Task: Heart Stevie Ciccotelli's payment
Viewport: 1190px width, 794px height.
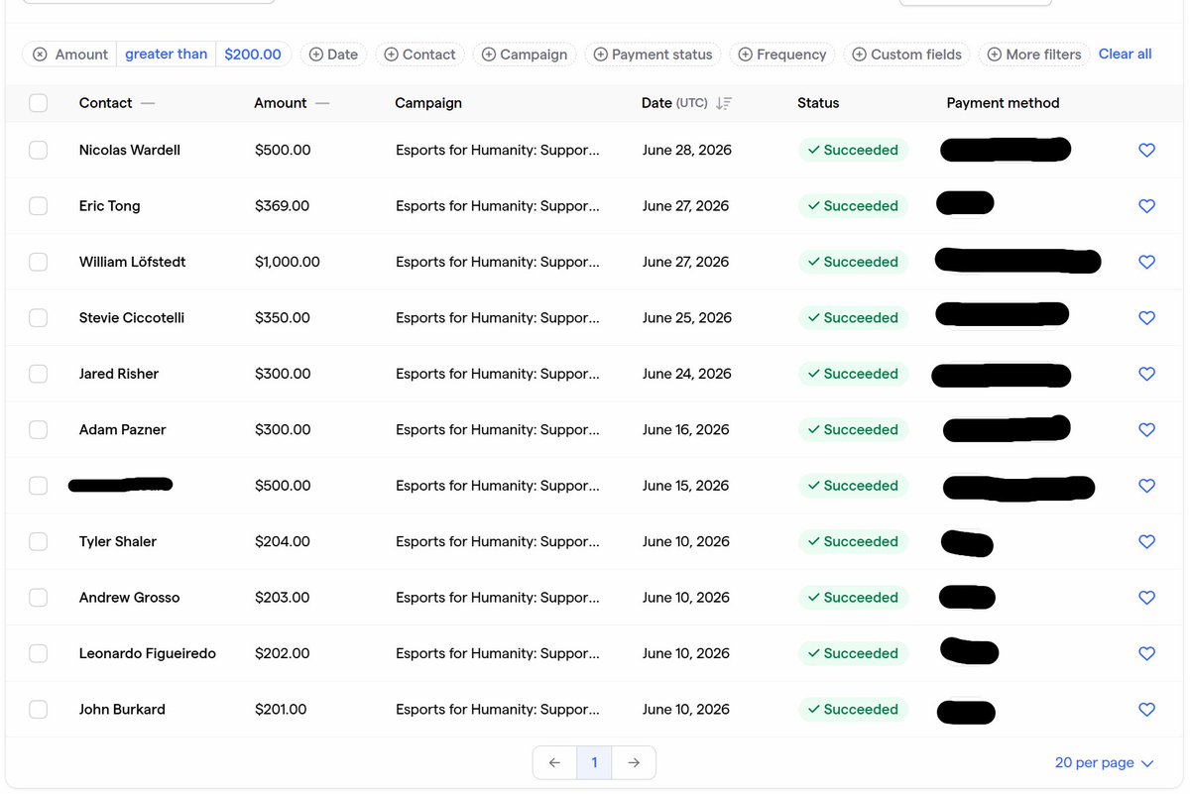Action: (1146, 318)
